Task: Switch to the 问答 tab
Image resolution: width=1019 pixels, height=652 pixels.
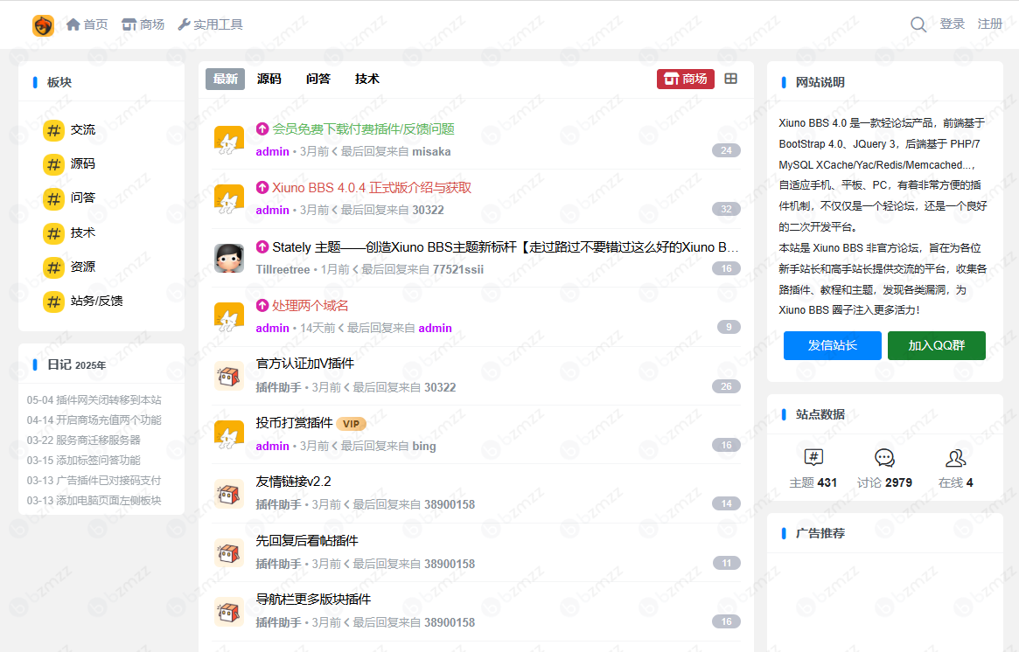Action: tap(318, 79)
